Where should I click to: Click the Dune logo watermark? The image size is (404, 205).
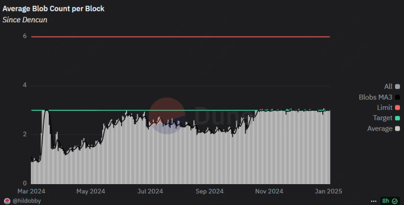199,116
